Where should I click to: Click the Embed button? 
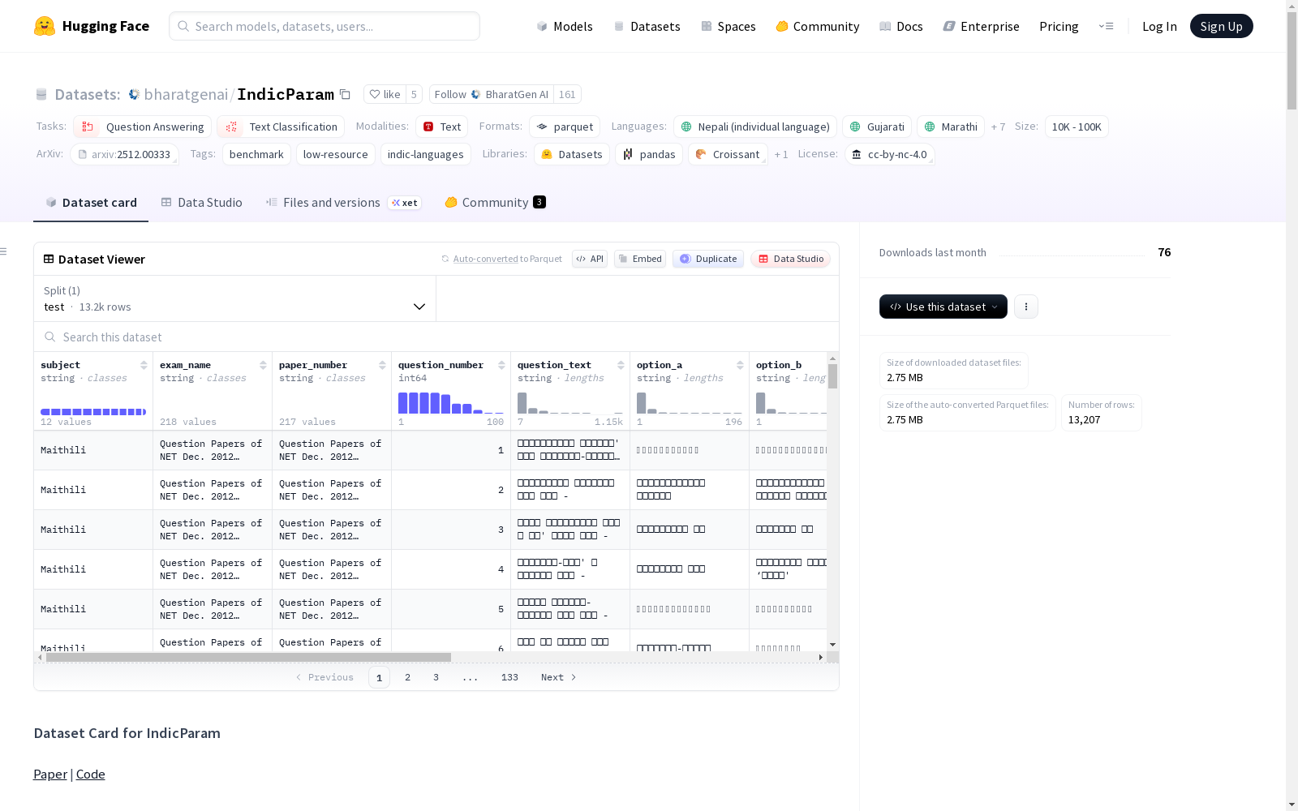pyautogui.click(x=640, y=259)
